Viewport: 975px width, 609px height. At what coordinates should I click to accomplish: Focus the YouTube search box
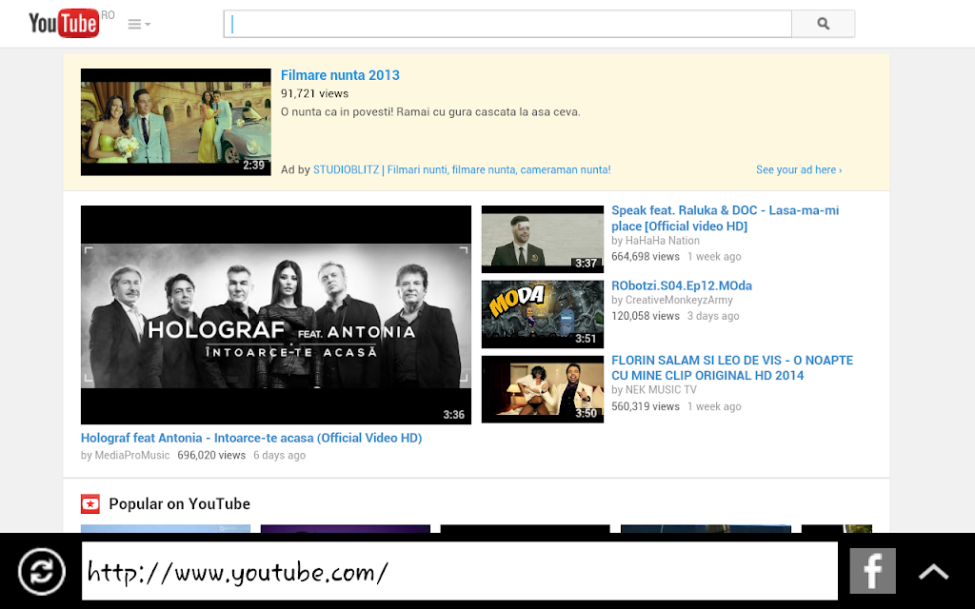click(507, 24)
